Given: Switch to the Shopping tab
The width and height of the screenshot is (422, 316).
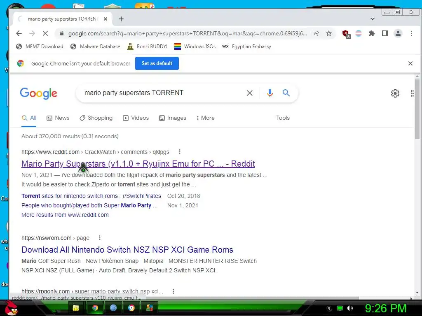Looking at the screenshot, I should [96, 118].
